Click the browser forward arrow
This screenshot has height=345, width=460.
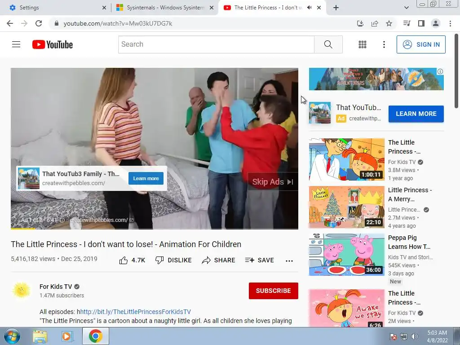(x=24, y=23)
